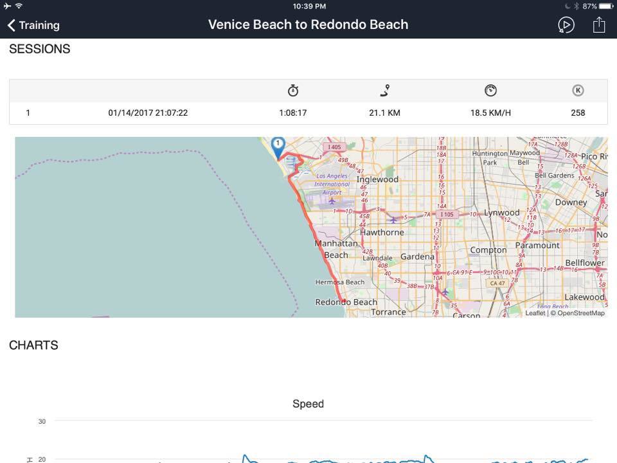The image size is (617, 463).
Task: Tap the replay route play icon
Action: click(x=566, y=25)
